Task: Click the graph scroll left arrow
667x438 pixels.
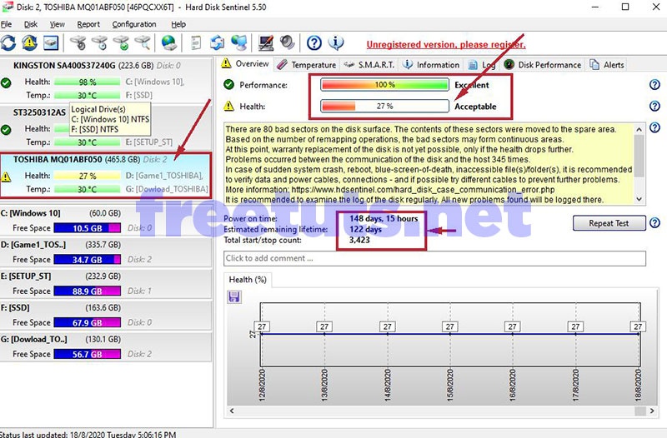Action: (232, 411)
